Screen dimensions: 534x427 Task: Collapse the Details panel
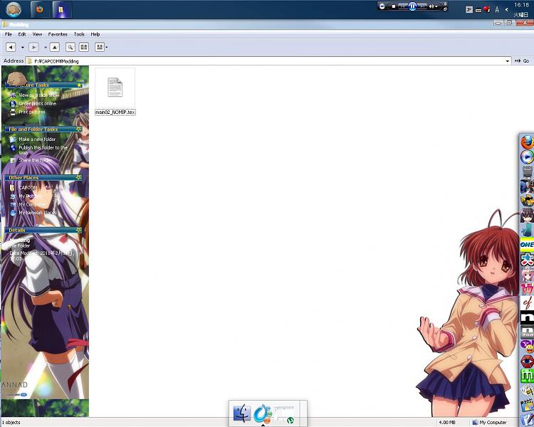(78, 230)
